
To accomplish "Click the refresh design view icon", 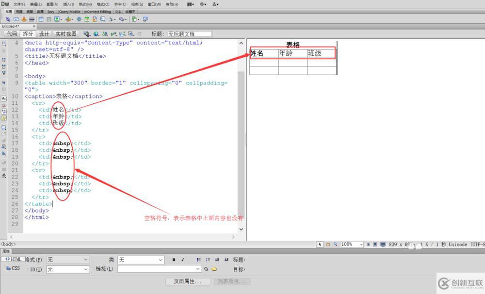I will tap(139, 34).
